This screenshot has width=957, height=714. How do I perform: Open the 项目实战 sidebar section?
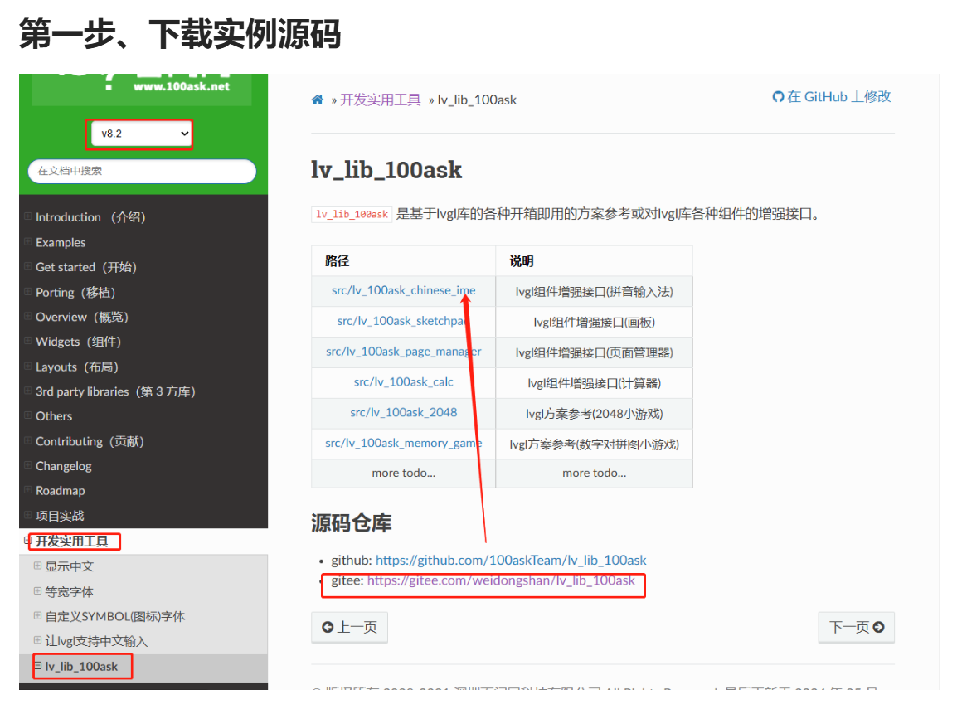(x=59, y=516)
